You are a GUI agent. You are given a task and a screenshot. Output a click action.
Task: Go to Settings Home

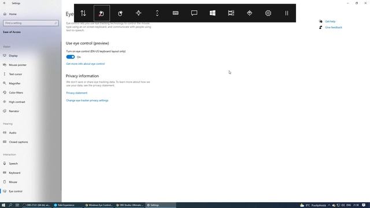pos(13,14)
